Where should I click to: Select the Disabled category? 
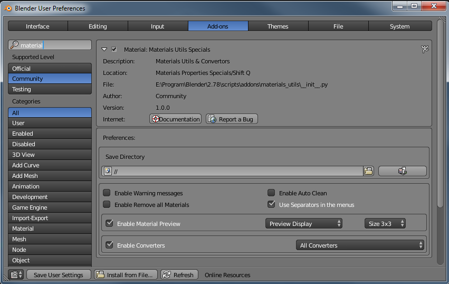click(x=50, y=144)
